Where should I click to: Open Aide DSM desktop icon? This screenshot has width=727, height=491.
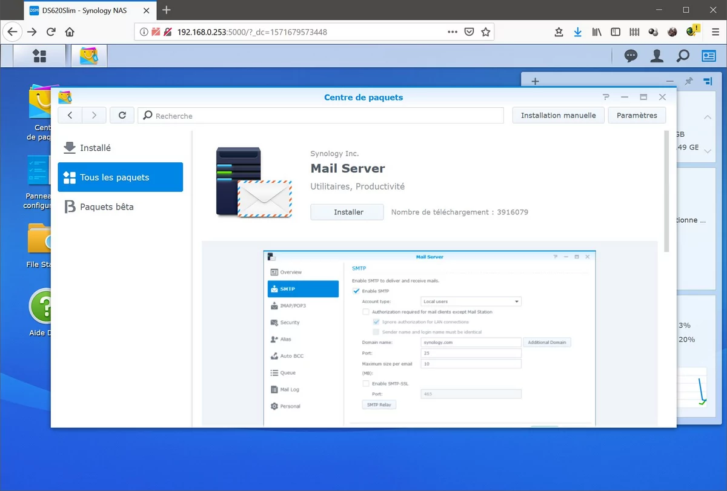click(40, 312)
